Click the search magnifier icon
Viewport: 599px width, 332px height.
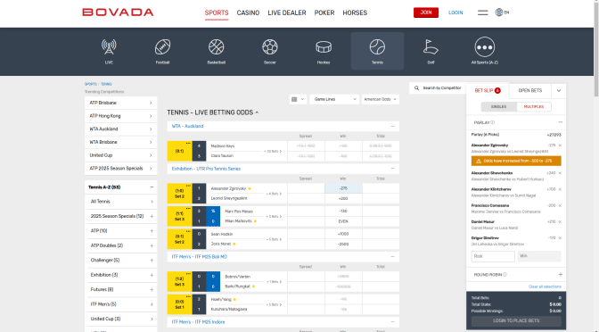click(417, 88)
